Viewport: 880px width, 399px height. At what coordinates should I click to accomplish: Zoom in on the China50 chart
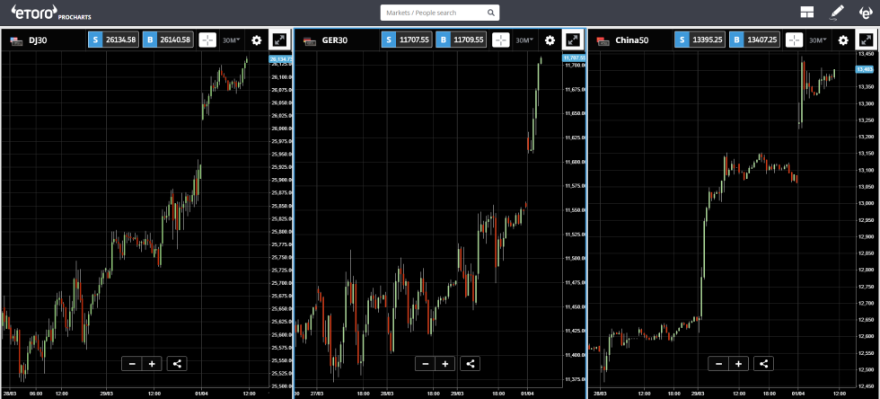738,364
